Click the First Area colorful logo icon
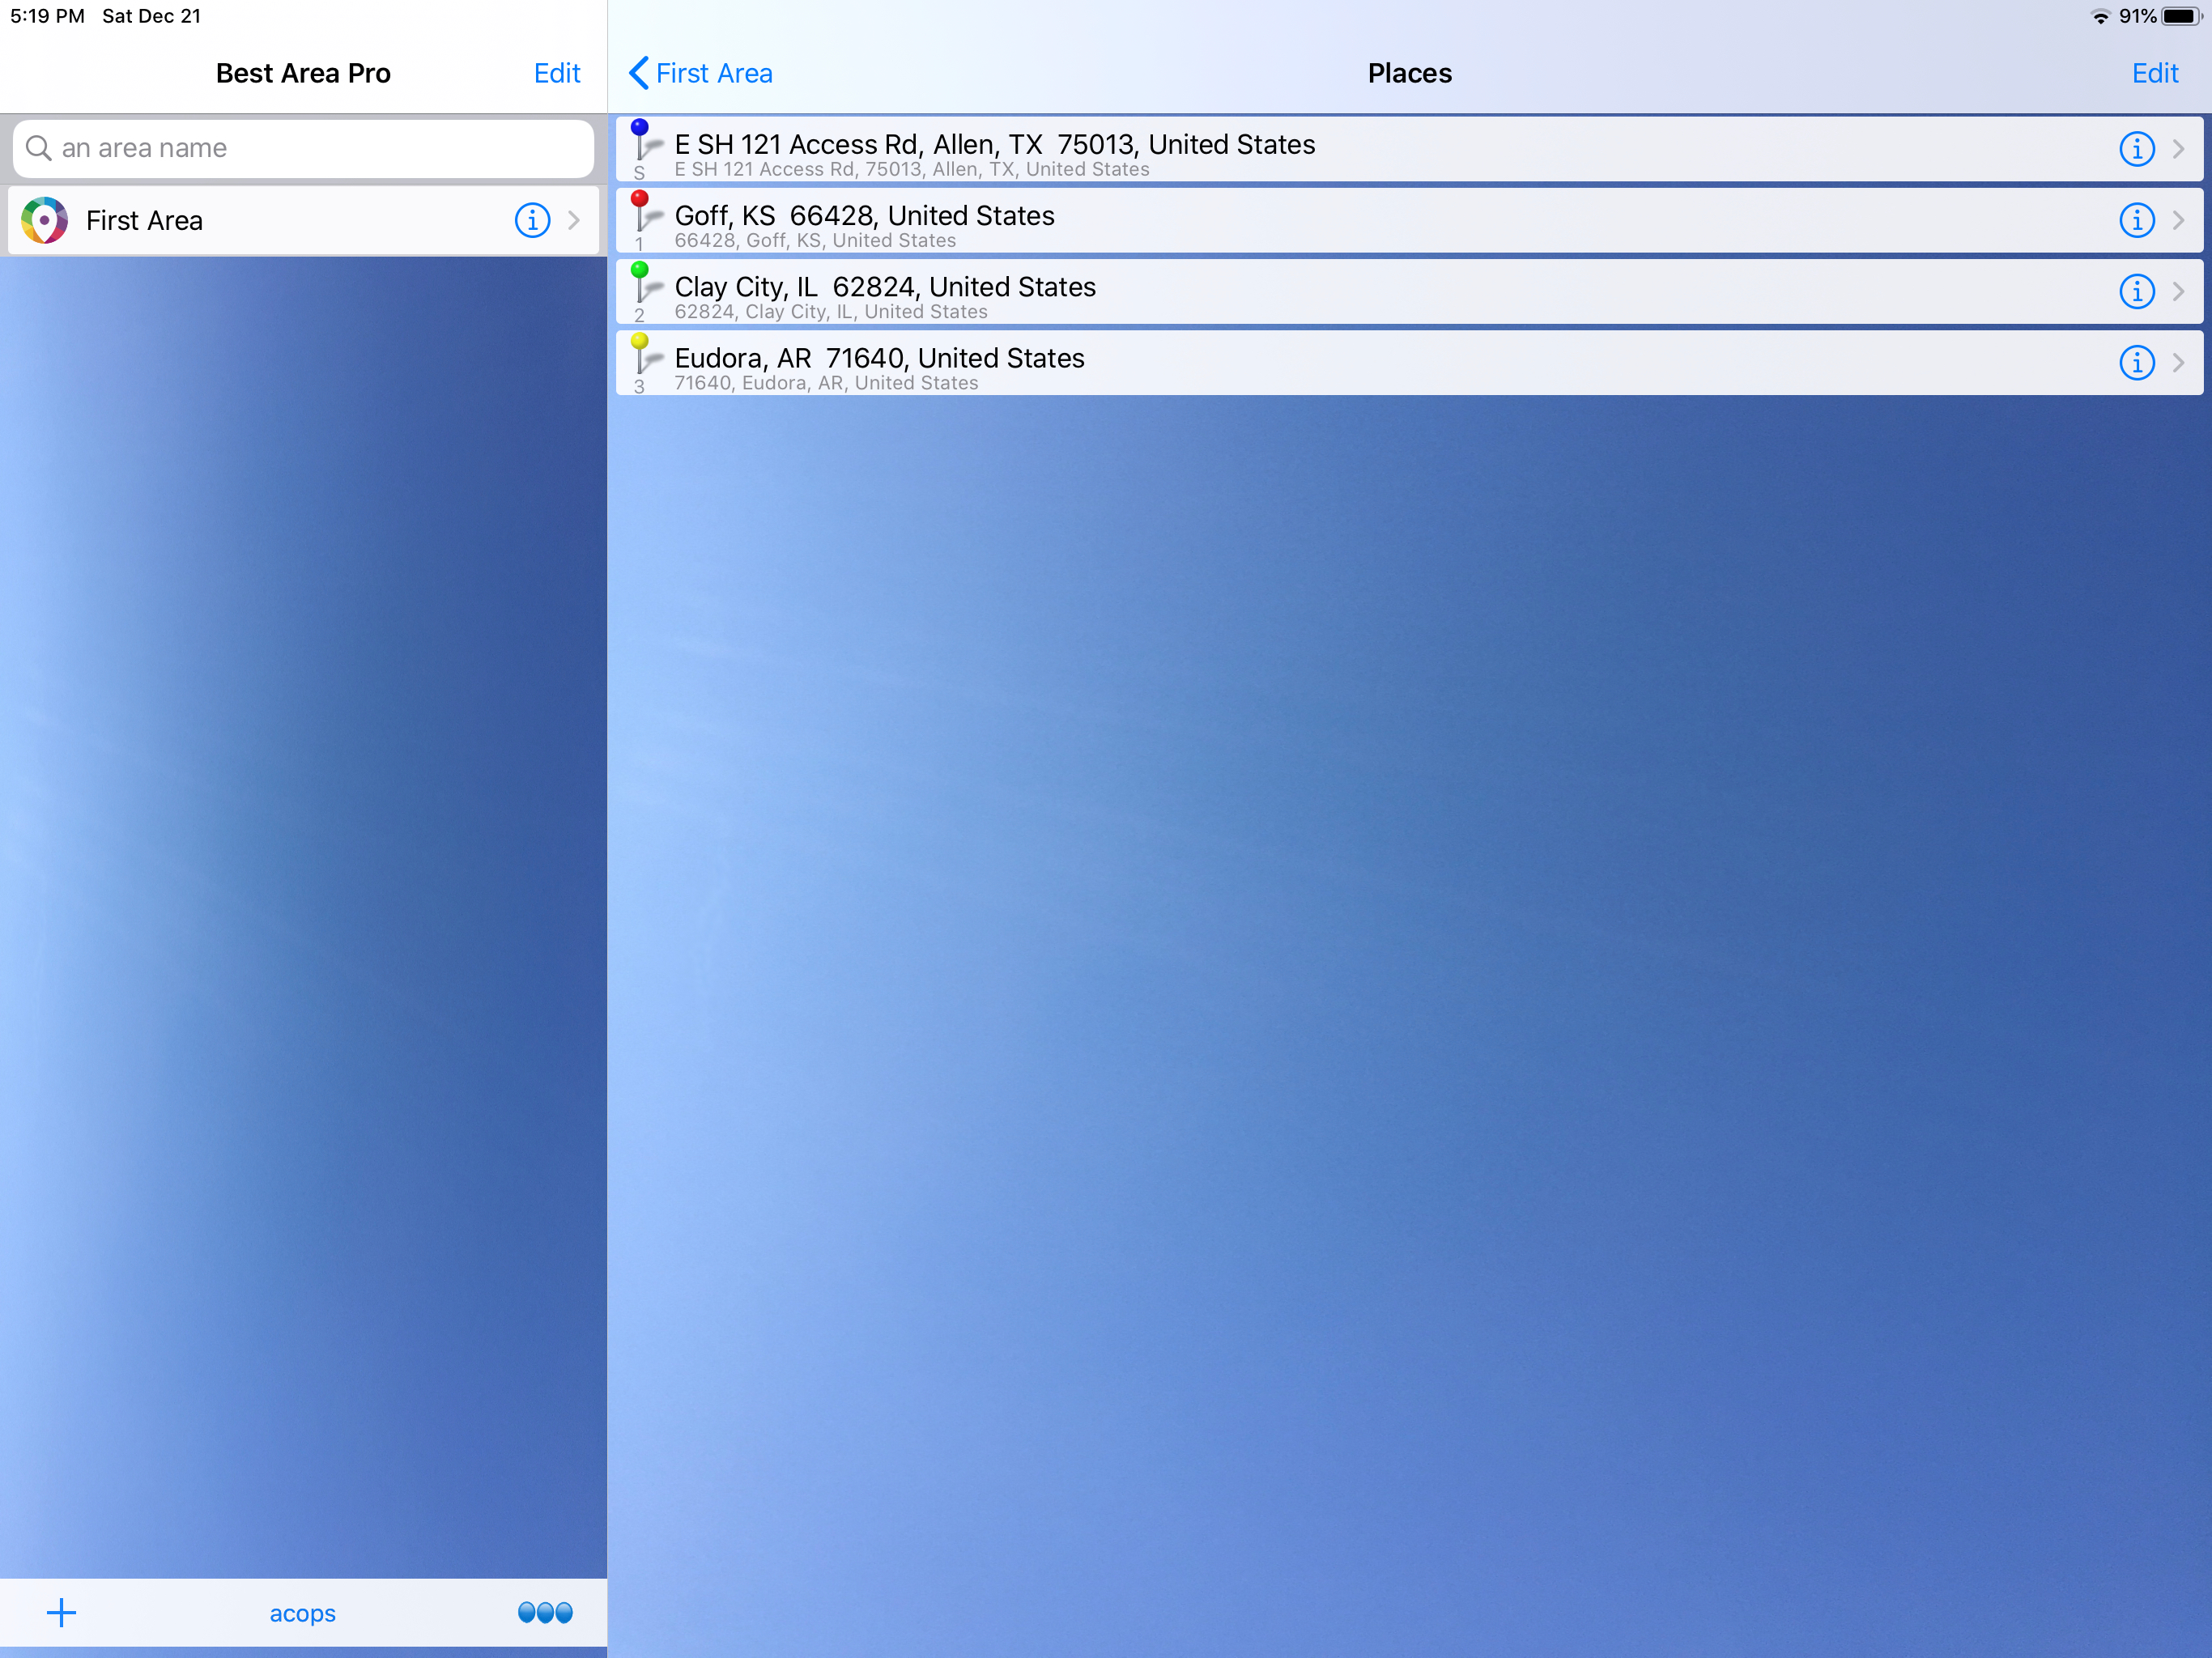 pyautogui.click(x=44, y=220)
